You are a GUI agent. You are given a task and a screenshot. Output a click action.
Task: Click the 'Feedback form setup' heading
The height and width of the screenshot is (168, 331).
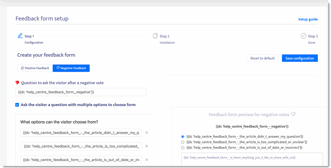tap(42, 19)
